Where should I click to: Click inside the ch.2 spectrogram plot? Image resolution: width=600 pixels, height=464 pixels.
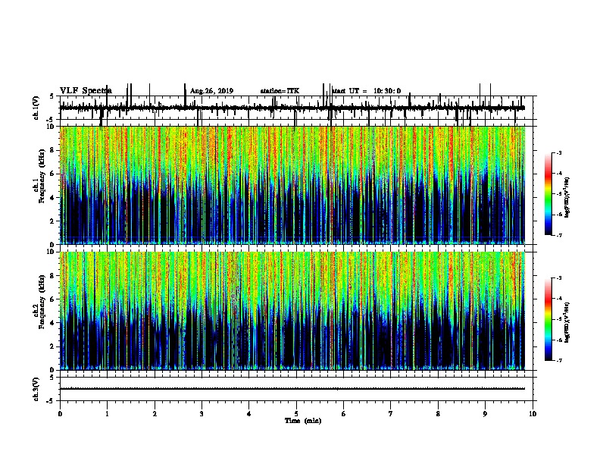tap(292, 311)
